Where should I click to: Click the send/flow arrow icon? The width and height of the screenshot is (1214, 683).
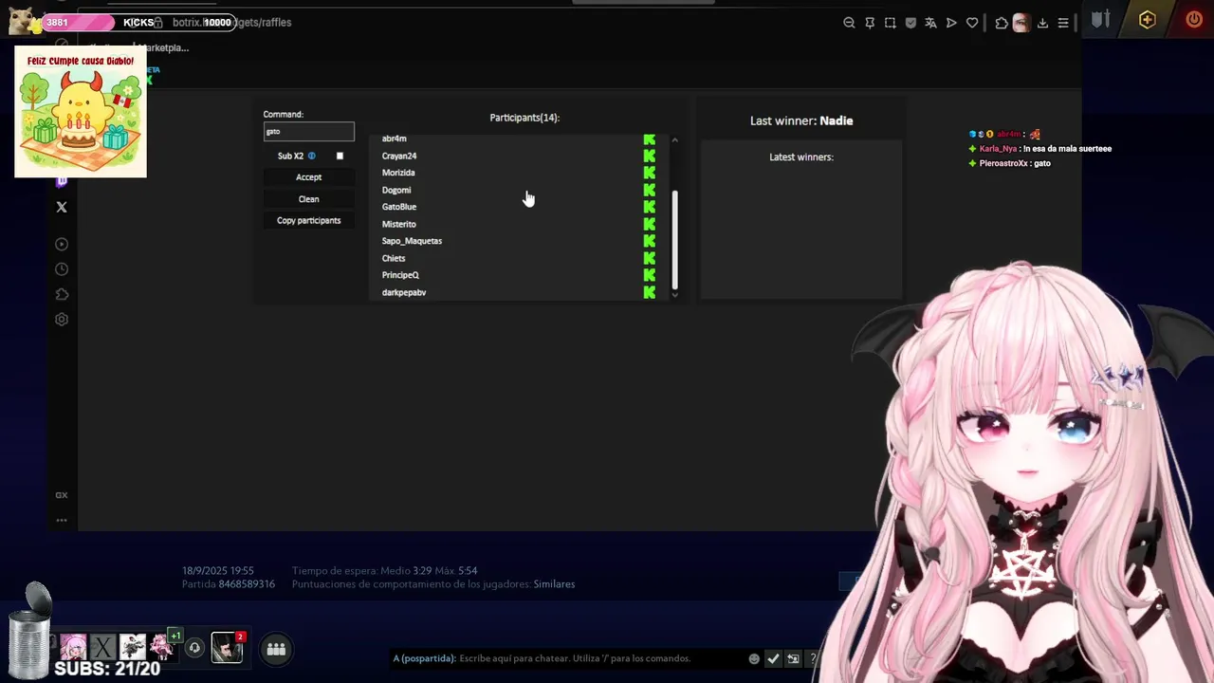click(951, 23)
